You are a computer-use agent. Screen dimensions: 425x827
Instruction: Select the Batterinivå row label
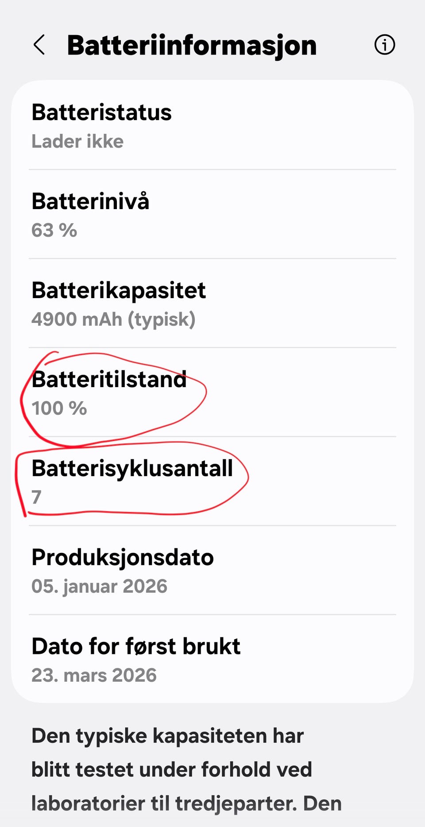tap(90, 201)
